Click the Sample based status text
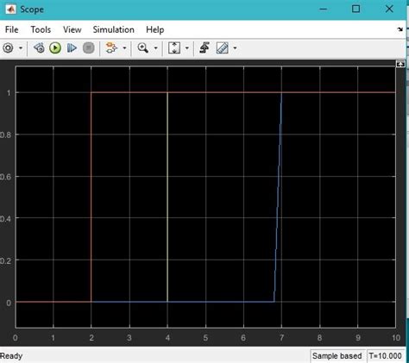409x363 pixels. coord(337,356)
